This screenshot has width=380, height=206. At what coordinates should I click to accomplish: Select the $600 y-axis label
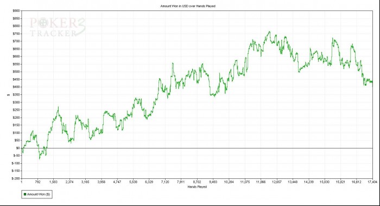(16, 56)
